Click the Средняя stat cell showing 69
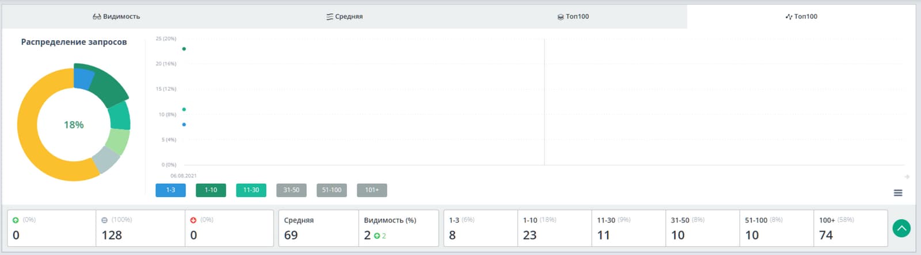Viewport: 921px width, 255px height. pos(318,228)
